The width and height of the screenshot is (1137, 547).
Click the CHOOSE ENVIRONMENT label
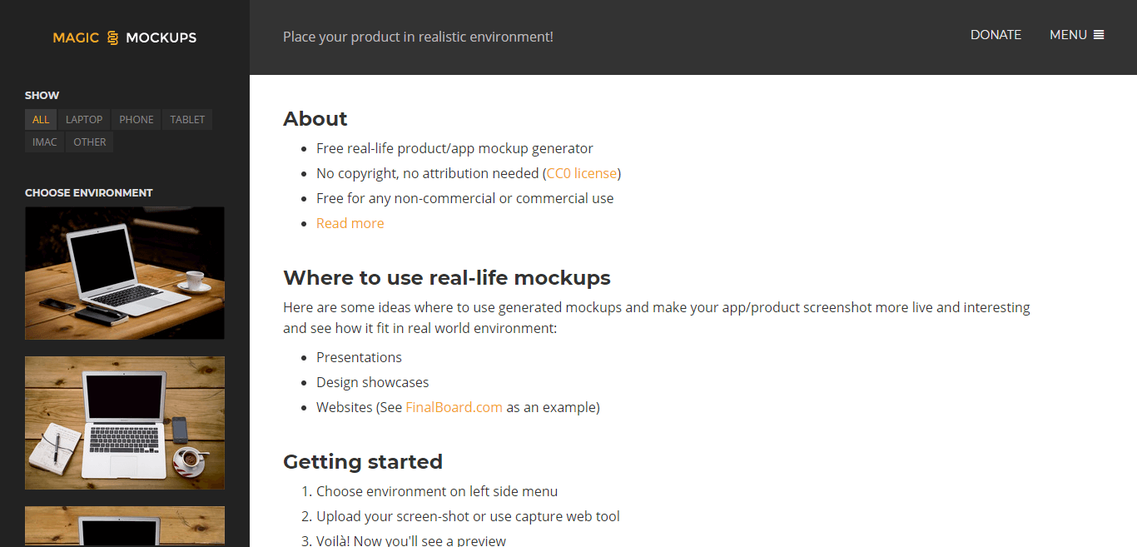pos(89,192)
